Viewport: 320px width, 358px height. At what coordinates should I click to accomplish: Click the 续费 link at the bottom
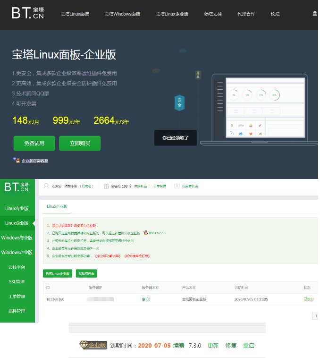178,345
